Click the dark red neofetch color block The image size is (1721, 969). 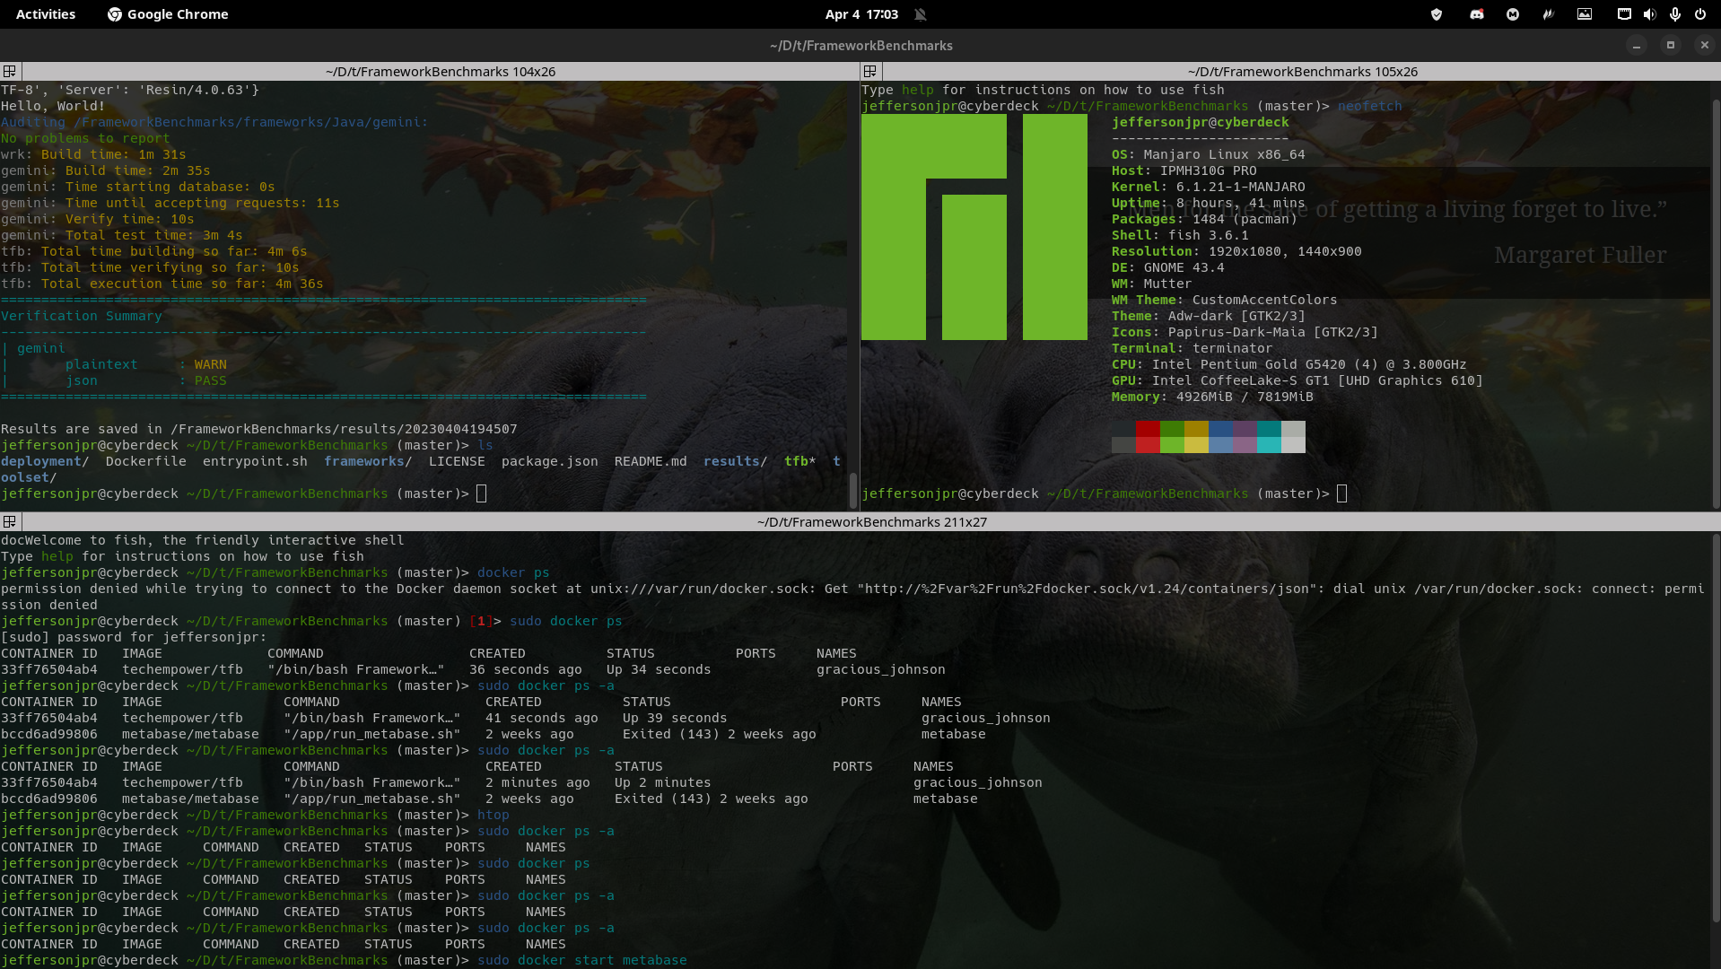point(1148,429)
